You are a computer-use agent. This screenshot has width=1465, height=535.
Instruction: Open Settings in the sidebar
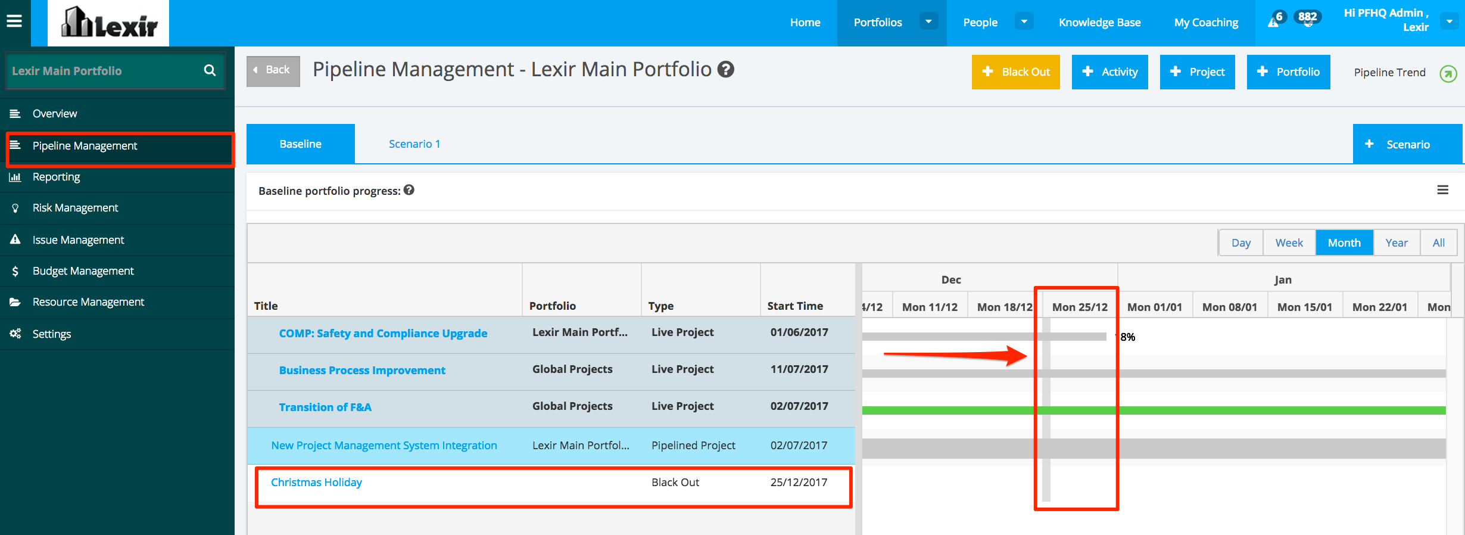[x=117, y=334]
